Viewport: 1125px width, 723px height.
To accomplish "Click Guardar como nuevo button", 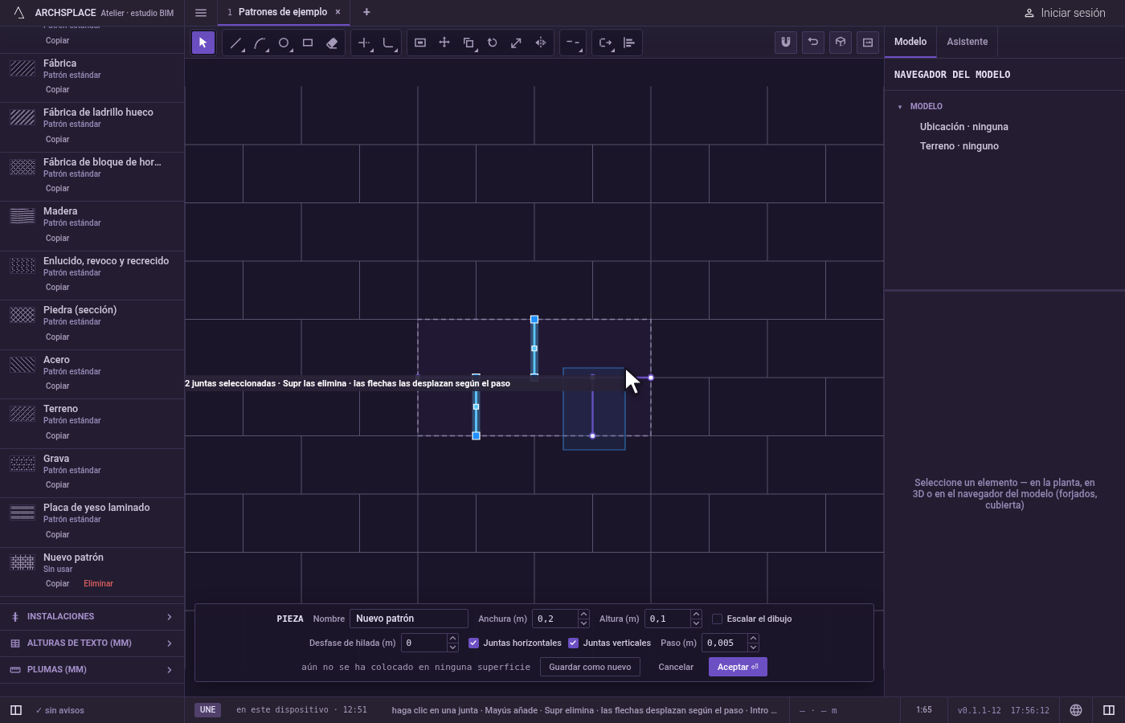I will pos(590,667).
